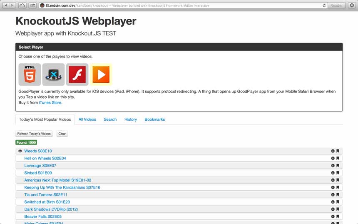Image resolution: width=358 pixels, height=224 pixels.
Task: Click the browser back arrow
Action: click(x=6, y=5)
